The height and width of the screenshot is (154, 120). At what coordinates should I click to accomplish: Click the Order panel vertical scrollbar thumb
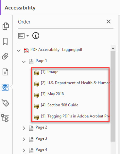click(113, 96)
